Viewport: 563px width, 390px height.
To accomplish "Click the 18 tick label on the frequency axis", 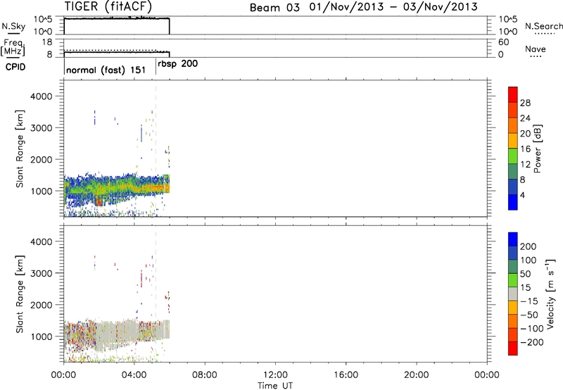I will (47, 42).
